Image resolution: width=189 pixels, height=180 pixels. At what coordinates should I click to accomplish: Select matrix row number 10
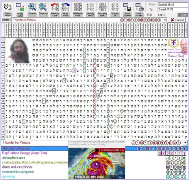[x=3, y=86]
